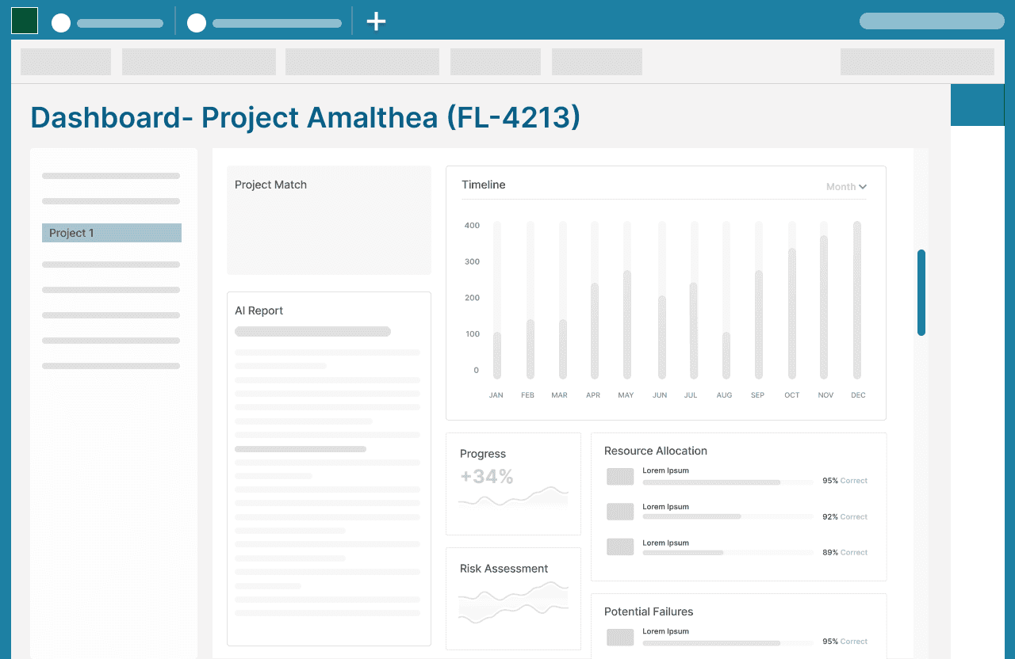
Task: Select the JUN bar in Timeline chart
Action: click(662, 337)
